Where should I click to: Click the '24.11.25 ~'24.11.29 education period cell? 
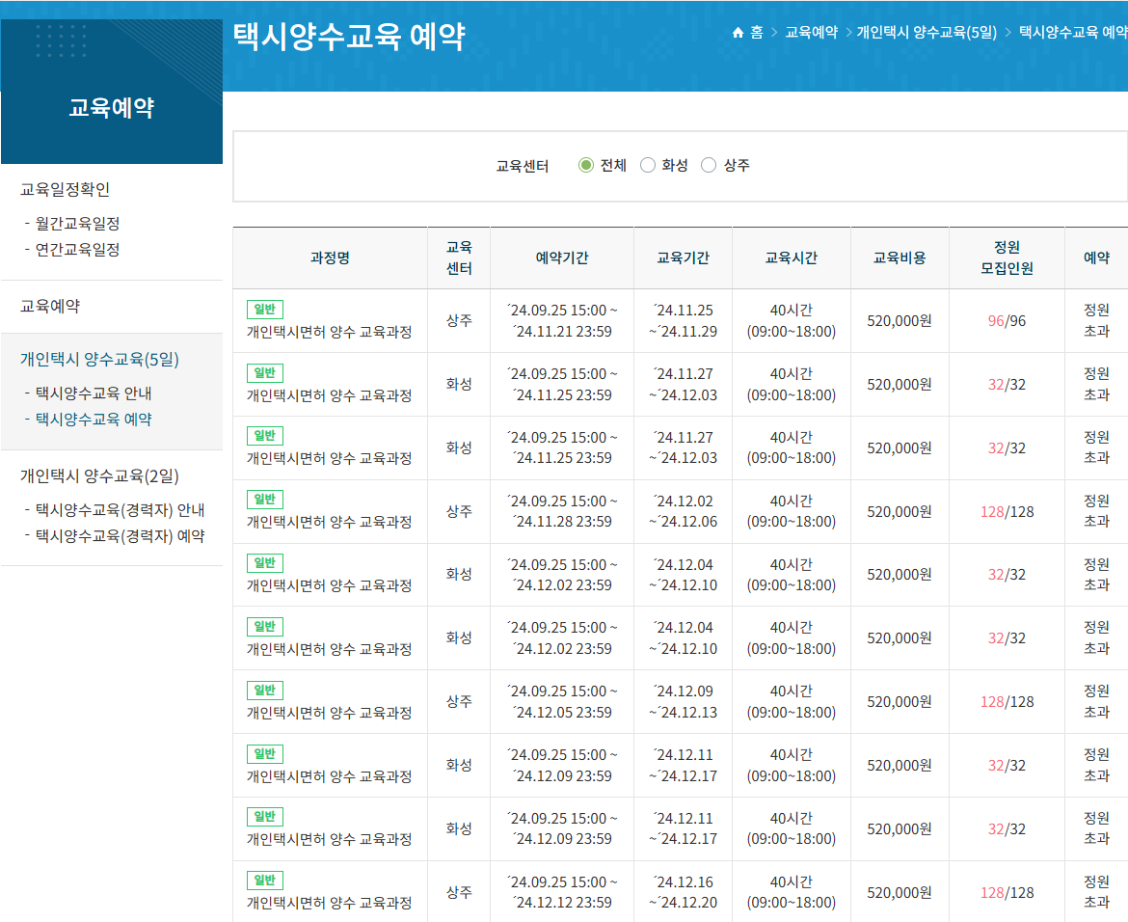[684, 321]
